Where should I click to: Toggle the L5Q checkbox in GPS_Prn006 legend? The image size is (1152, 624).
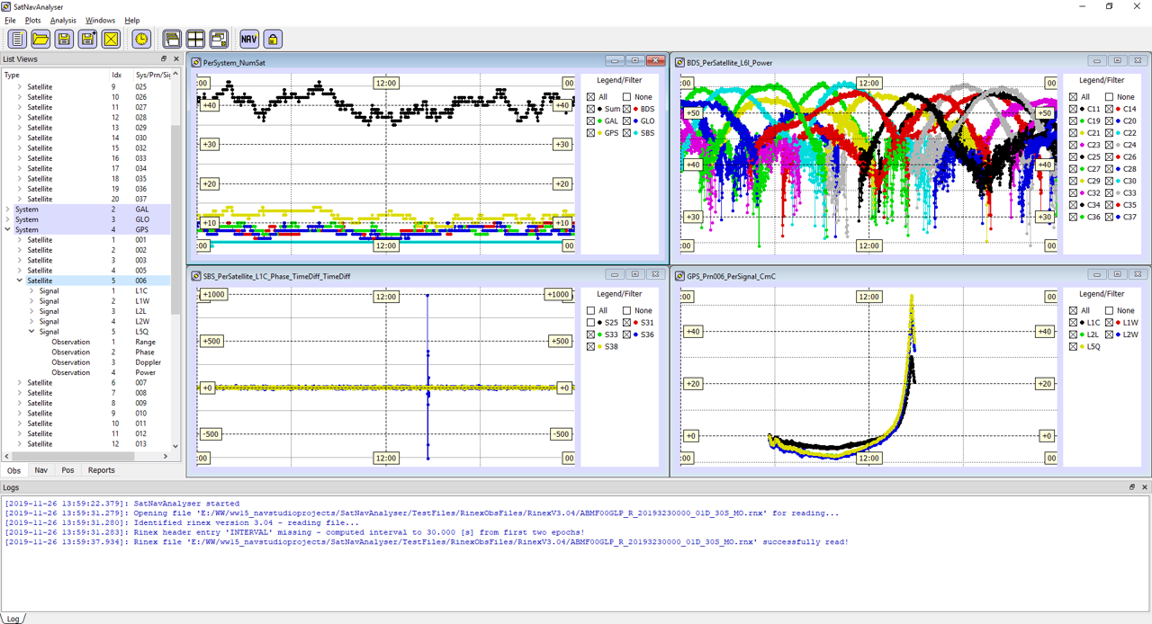pos(1072,346)
